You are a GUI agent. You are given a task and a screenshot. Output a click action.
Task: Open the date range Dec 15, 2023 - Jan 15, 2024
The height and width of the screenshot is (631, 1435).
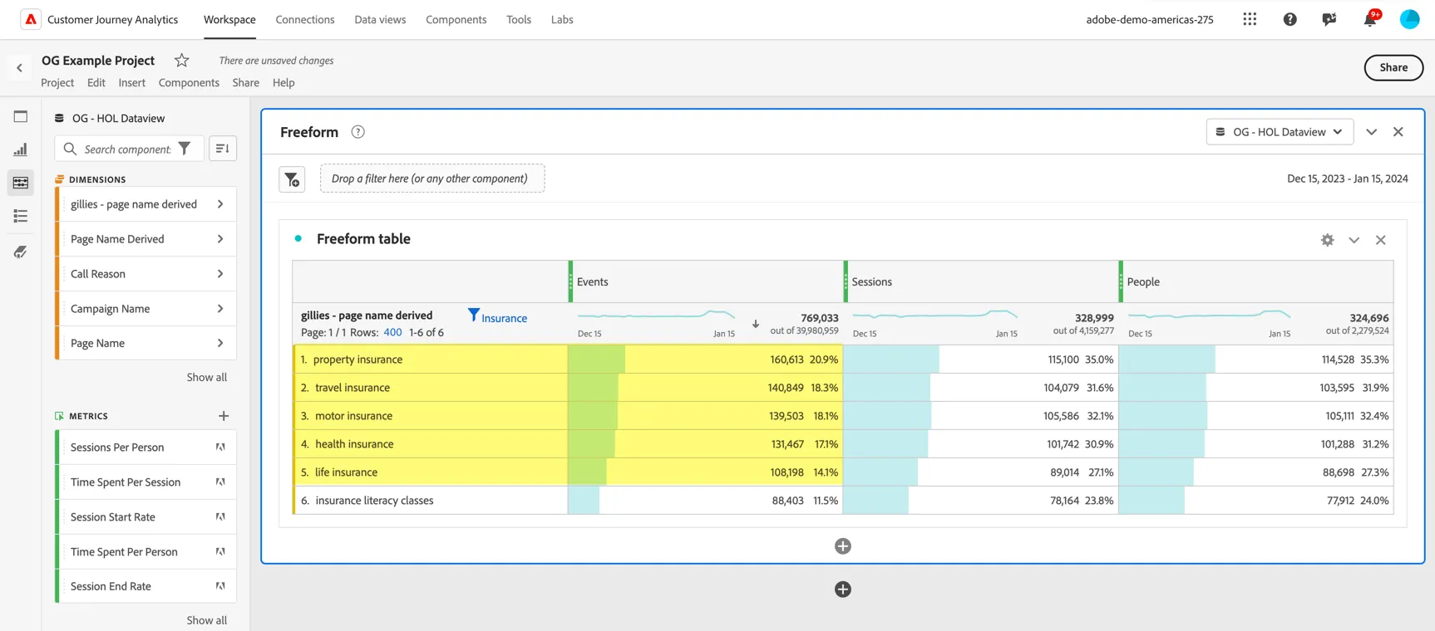[1347, 179]
